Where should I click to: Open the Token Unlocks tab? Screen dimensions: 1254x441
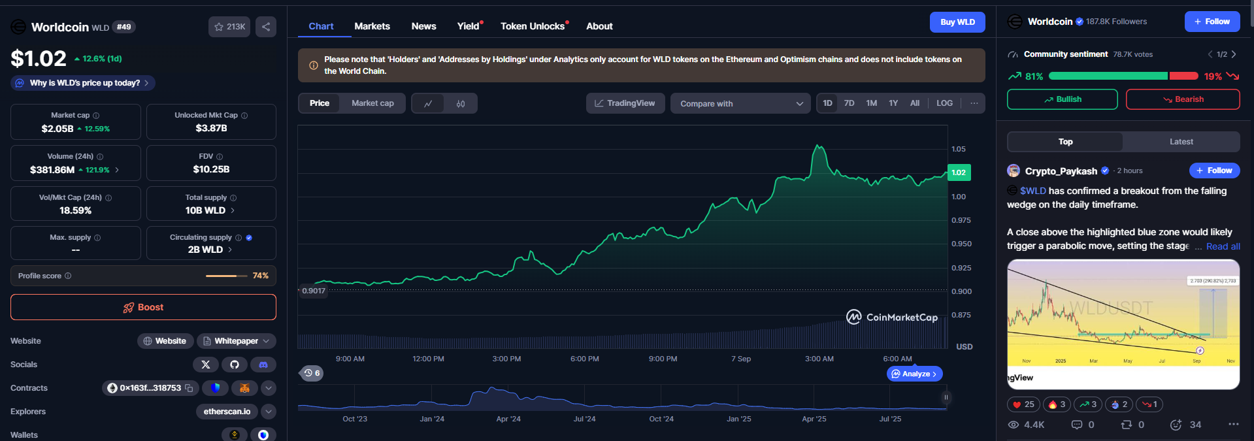pyautogui.click(x=533, y=26)
